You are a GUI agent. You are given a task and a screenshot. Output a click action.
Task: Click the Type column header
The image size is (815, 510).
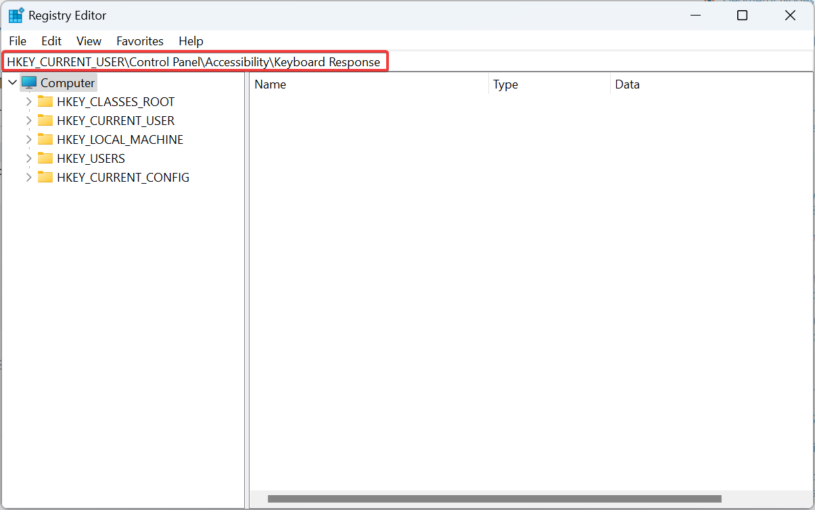[505, 84]
